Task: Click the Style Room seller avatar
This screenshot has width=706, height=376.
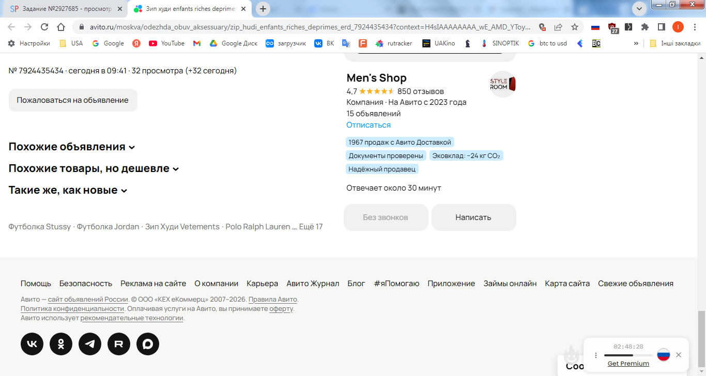Action: [503, 84]
